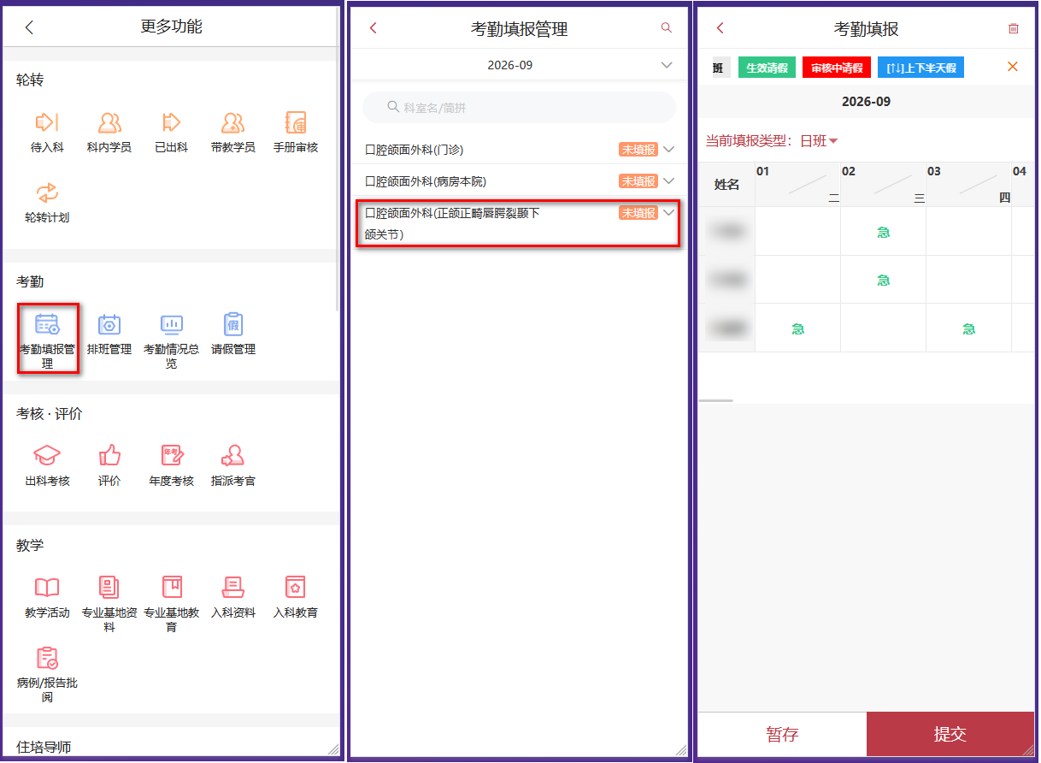Expand the 口腔颌面外科(门诊) row chevron

pyautogui.click(x=668, y=150)
